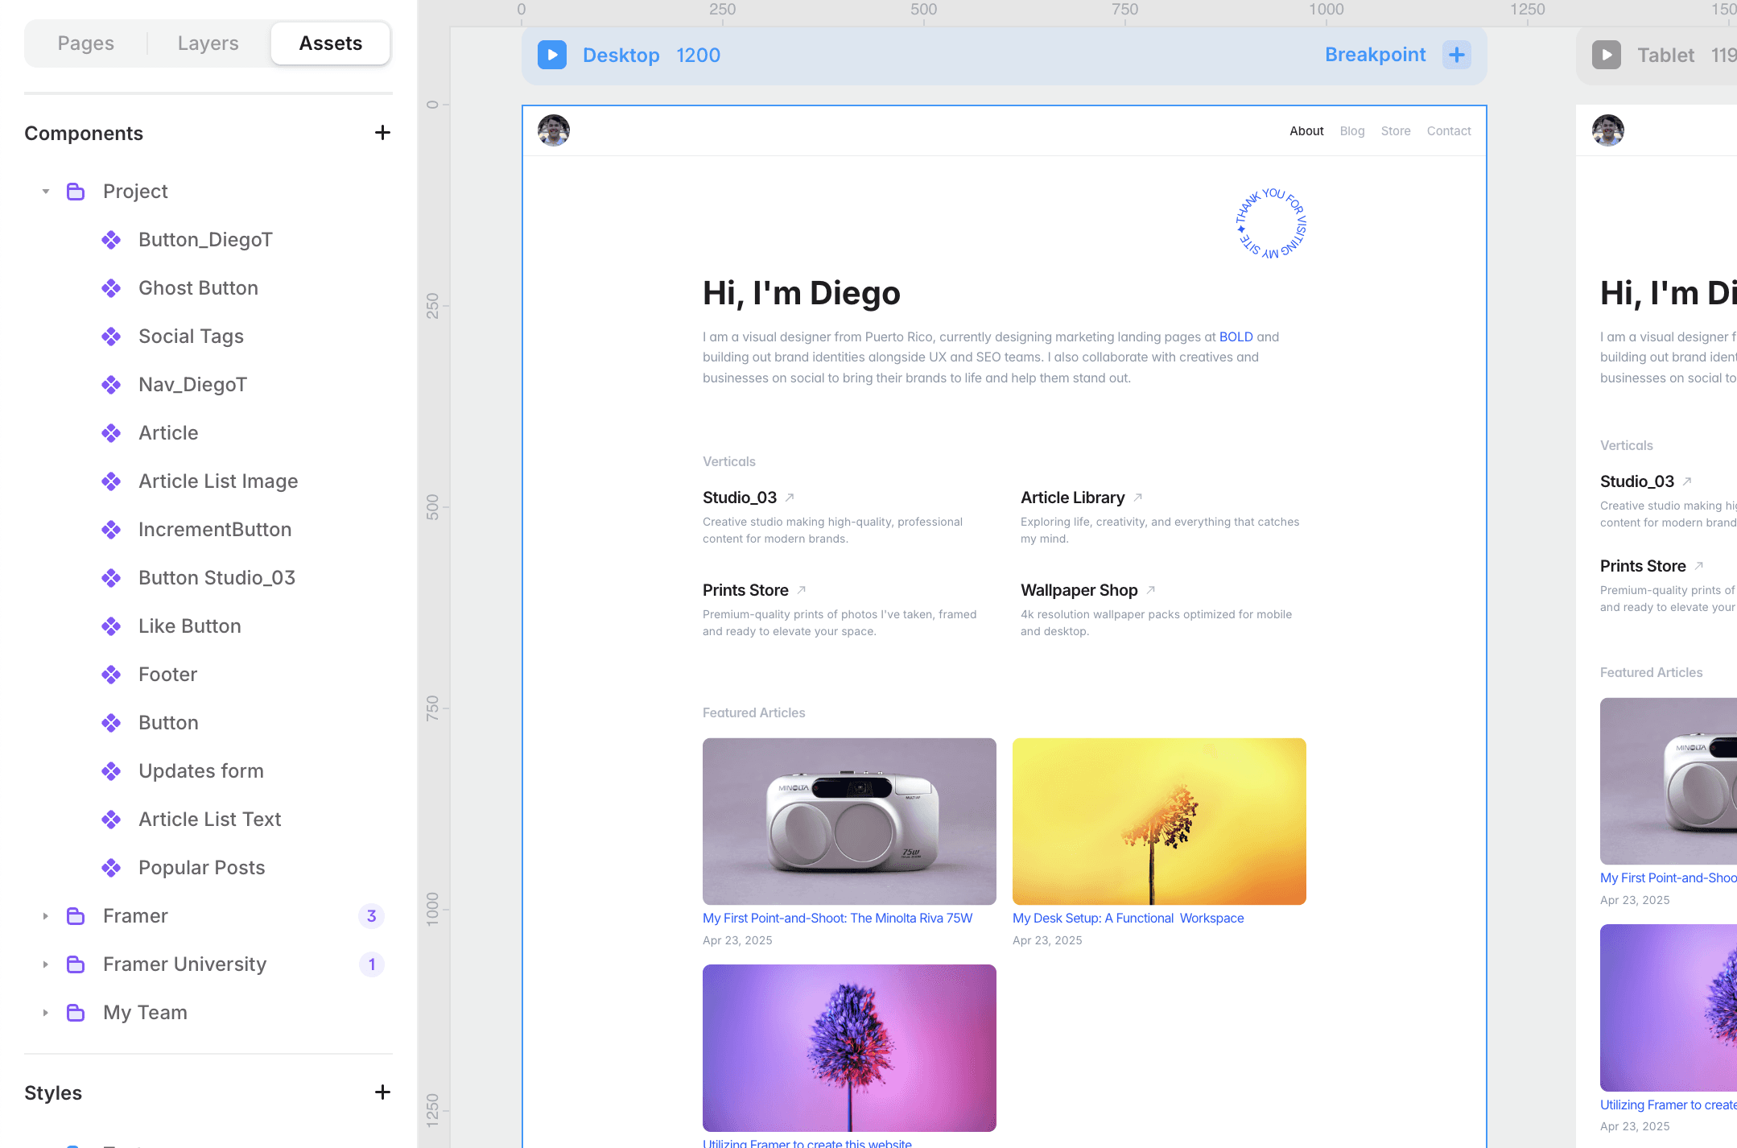Viewport: 1737px width, 1148px height.
Task: Click the Breakpoint label button
Action: point(1375,55)
